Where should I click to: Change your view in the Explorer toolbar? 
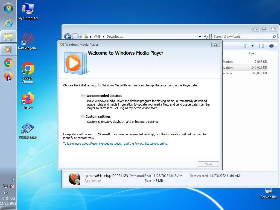pyautogui.click(x=247, y=46)
